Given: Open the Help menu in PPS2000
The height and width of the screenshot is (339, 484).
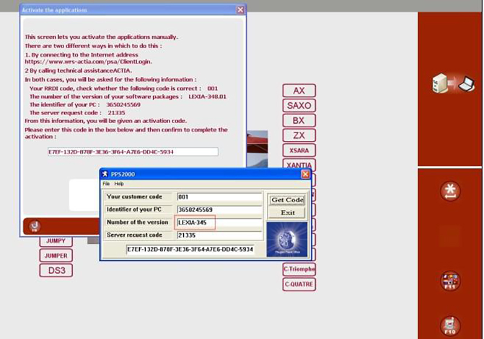Looking at the screenshot, I should (119, 183).
